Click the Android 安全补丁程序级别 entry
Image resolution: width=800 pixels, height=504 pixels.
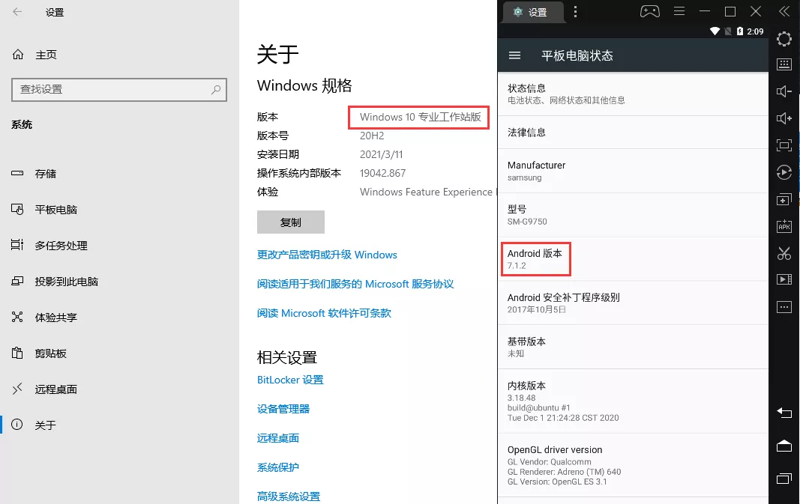coord(633,303)
